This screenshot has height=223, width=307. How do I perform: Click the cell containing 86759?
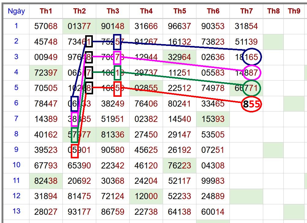coord(113,212)
